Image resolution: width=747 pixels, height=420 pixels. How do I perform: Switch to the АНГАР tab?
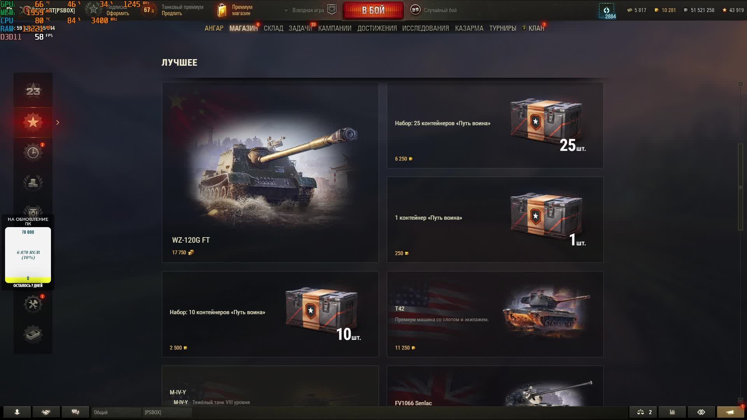(x=214, y=28)
